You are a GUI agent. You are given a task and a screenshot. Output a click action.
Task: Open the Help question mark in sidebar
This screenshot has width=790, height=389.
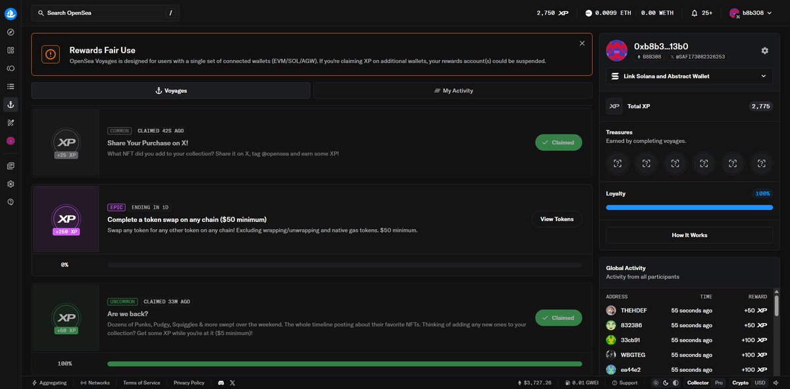point(11,202)
